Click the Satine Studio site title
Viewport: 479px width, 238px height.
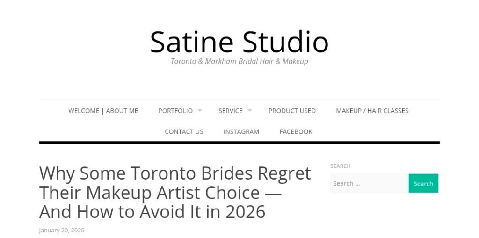coord(239,42)
